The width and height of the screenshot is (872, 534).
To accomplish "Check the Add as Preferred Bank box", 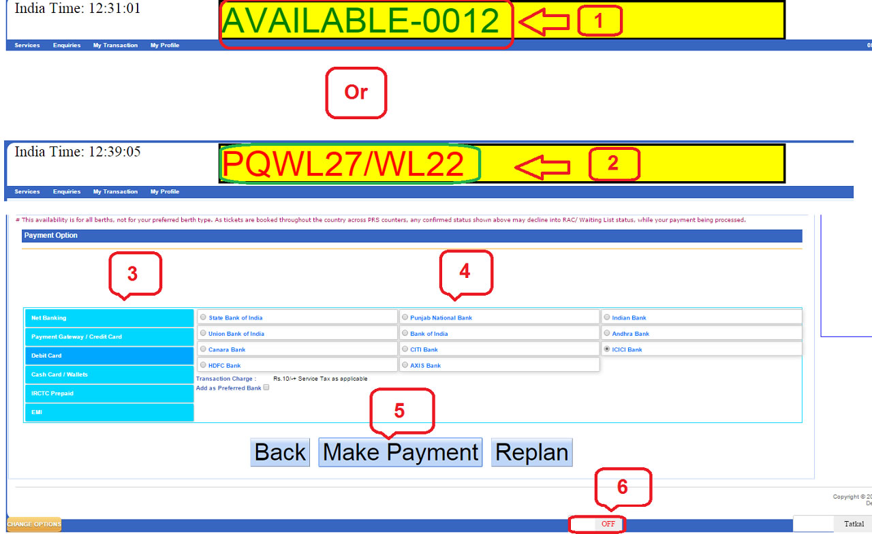I will [x=266, y=387].
